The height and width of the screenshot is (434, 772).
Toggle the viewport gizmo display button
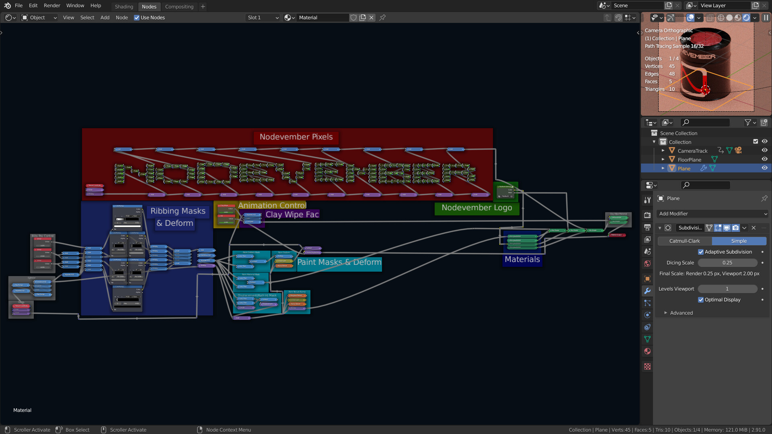671,18
